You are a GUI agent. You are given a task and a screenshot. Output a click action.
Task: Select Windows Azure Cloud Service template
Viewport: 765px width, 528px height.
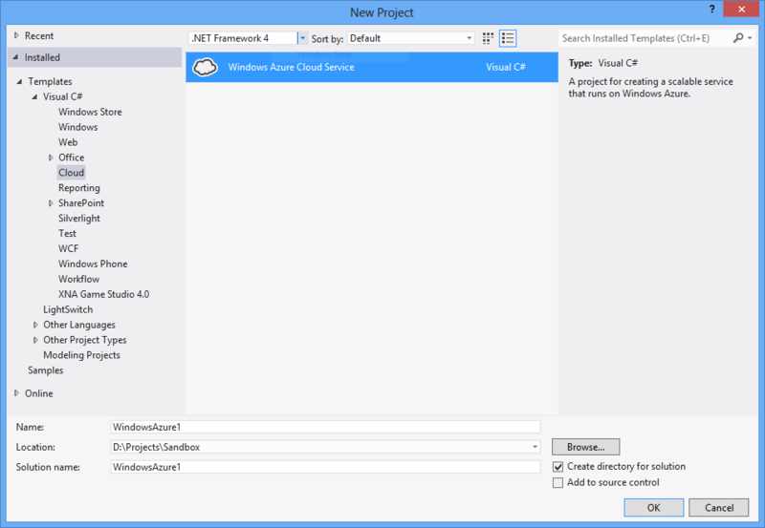click(372, 67)
